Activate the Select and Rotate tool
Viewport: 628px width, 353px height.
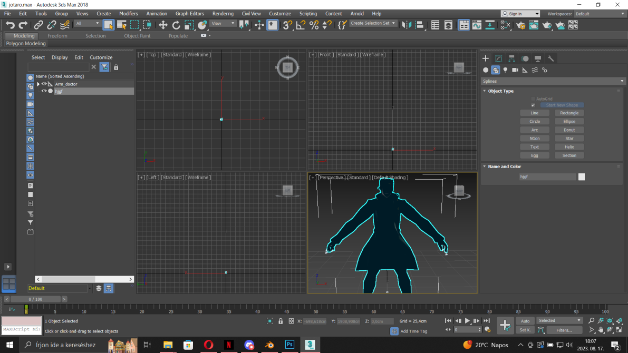coord(176,25)
